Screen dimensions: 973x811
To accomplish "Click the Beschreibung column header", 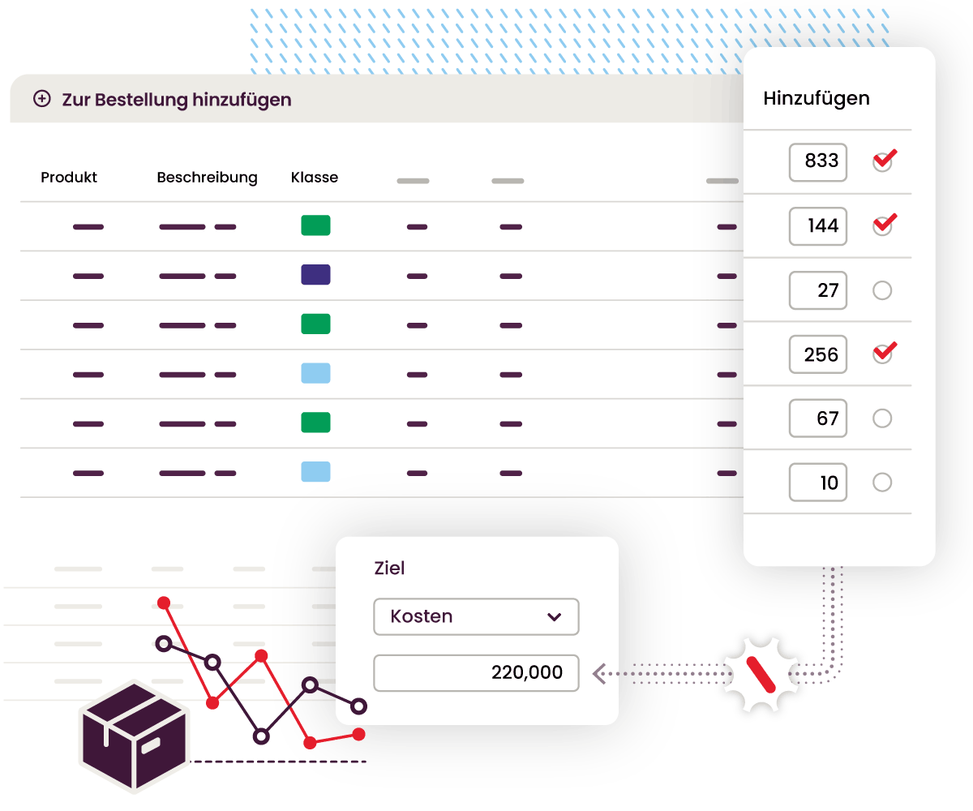I will 207,178.
